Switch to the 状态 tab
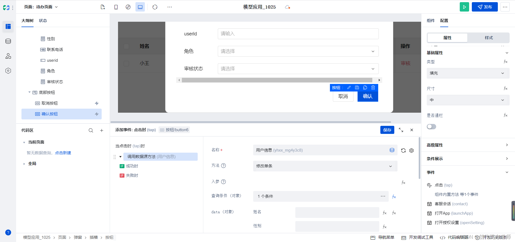 43,21
